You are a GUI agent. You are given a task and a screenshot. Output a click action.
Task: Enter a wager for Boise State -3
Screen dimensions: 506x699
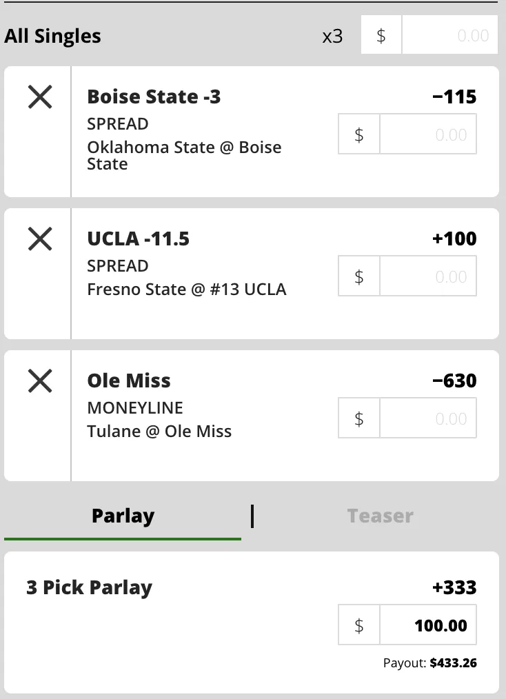(x=428, y=135)
